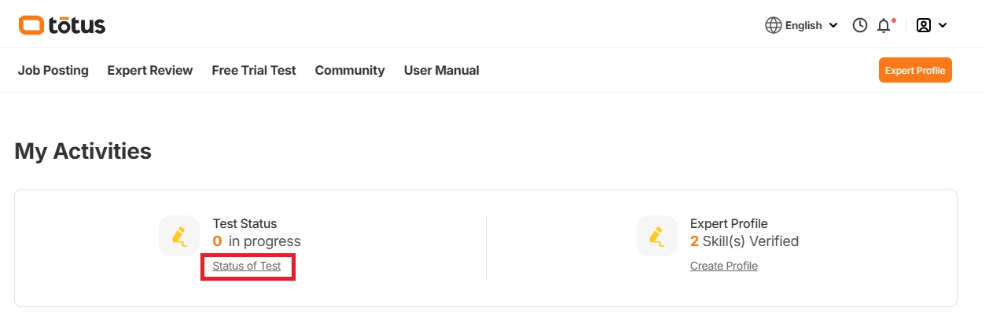The width and height of the screenshot is (1000, 320).
Task: Go to Expert Review
Action: point(150,70)
